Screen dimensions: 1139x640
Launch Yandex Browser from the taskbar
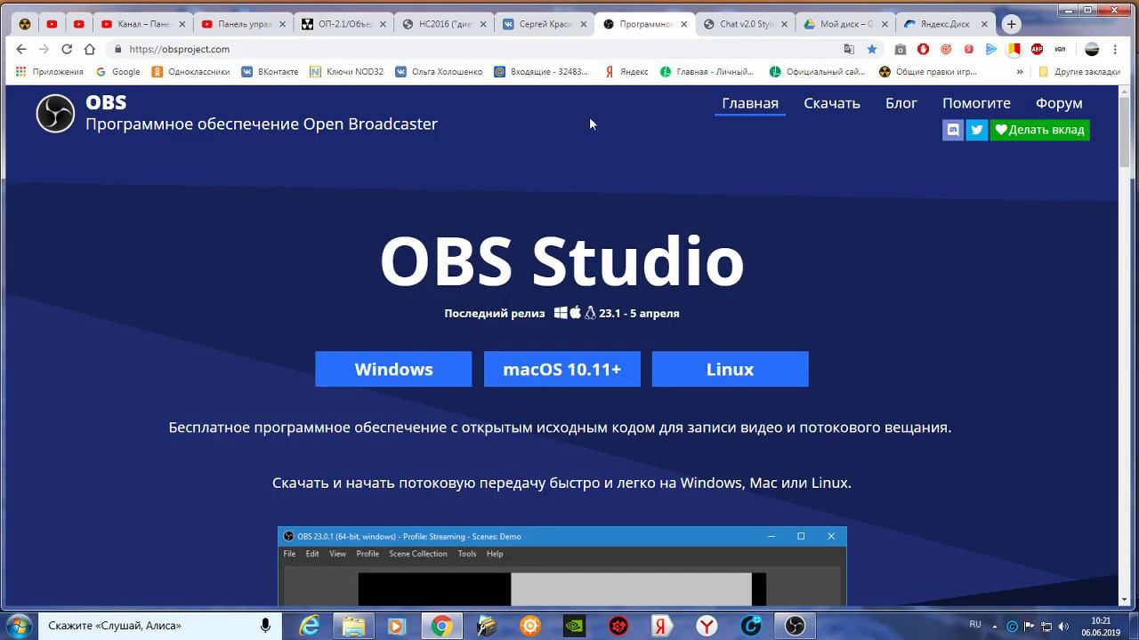pos(707,626)
